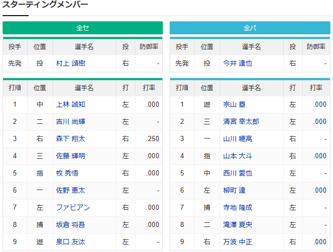Screen dimensions: 333x252
Task: Click 選手名 header in 全セ pitcher table
Action: (84, 47)
